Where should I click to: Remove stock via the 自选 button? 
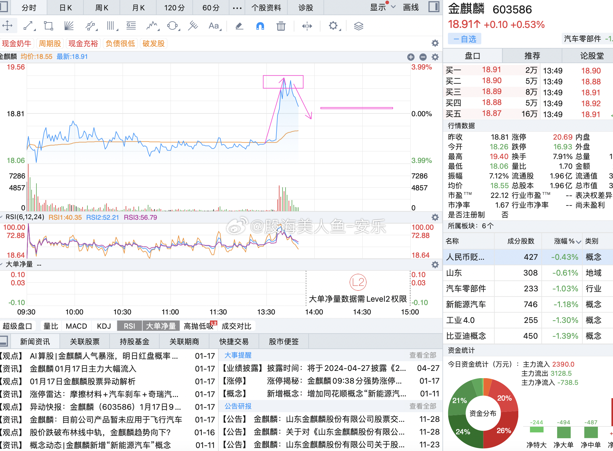point(465,39)
